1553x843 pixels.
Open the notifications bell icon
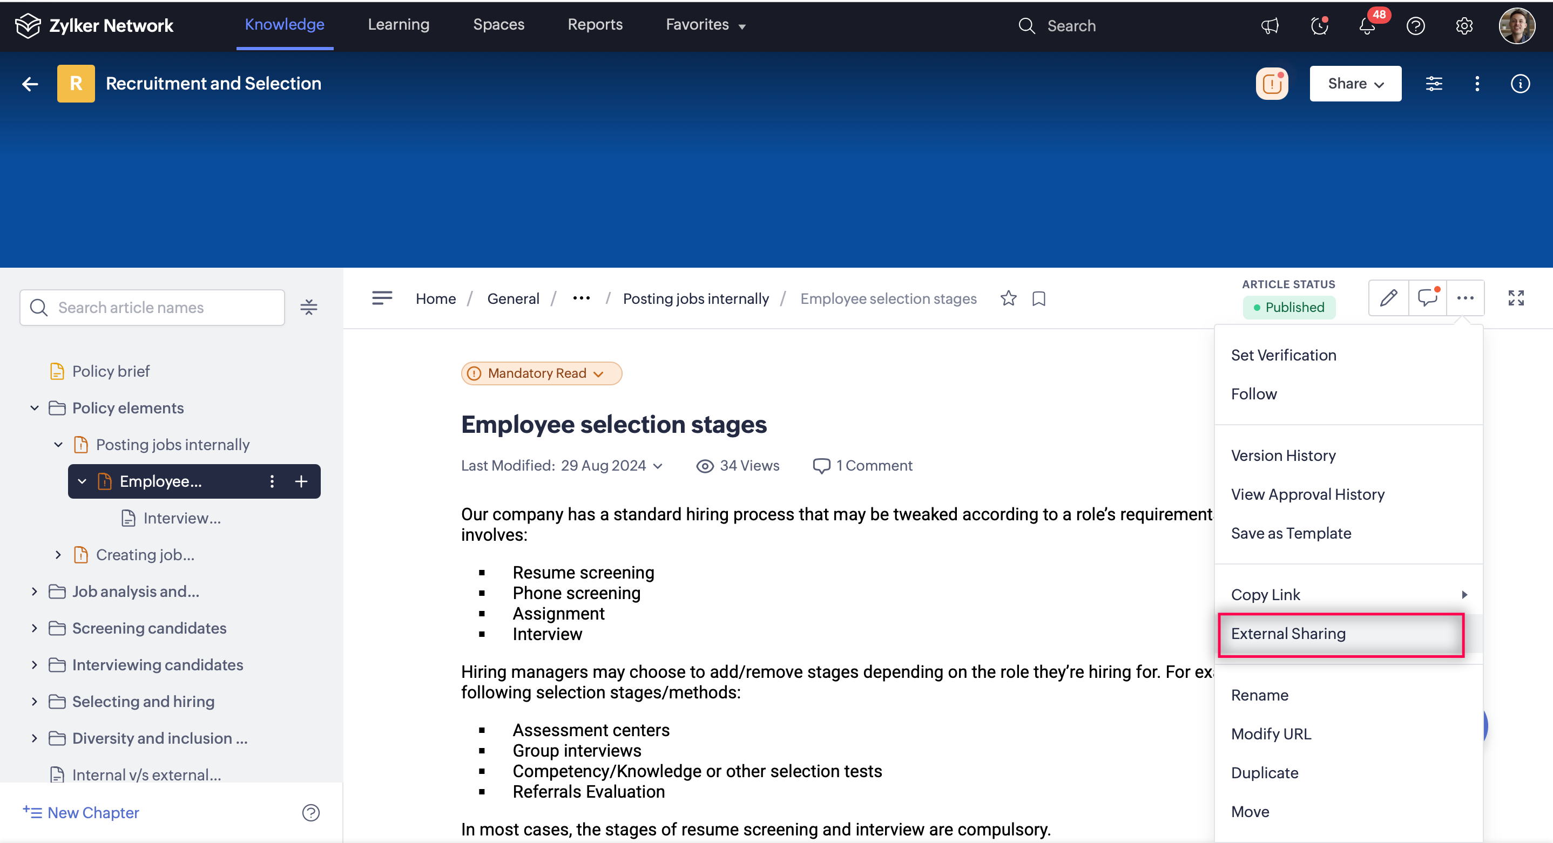(x=1367, y=26)
